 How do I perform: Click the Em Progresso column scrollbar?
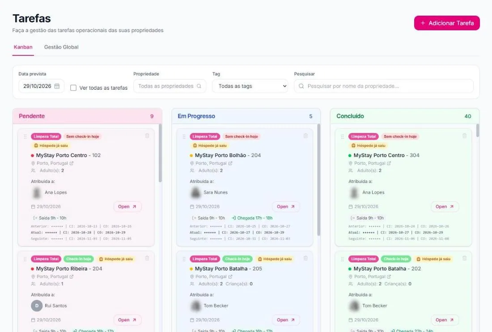pyautogui.click(x=319, y=180)
